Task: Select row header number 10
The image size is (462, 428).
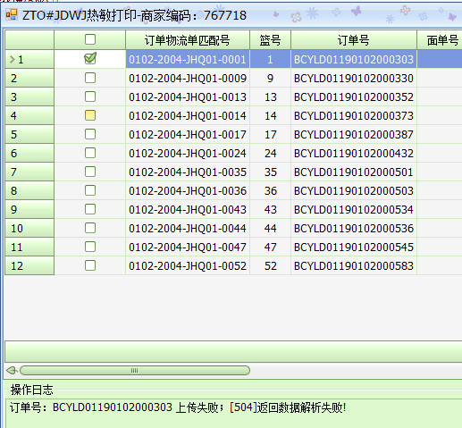Action: pos(29,229)
